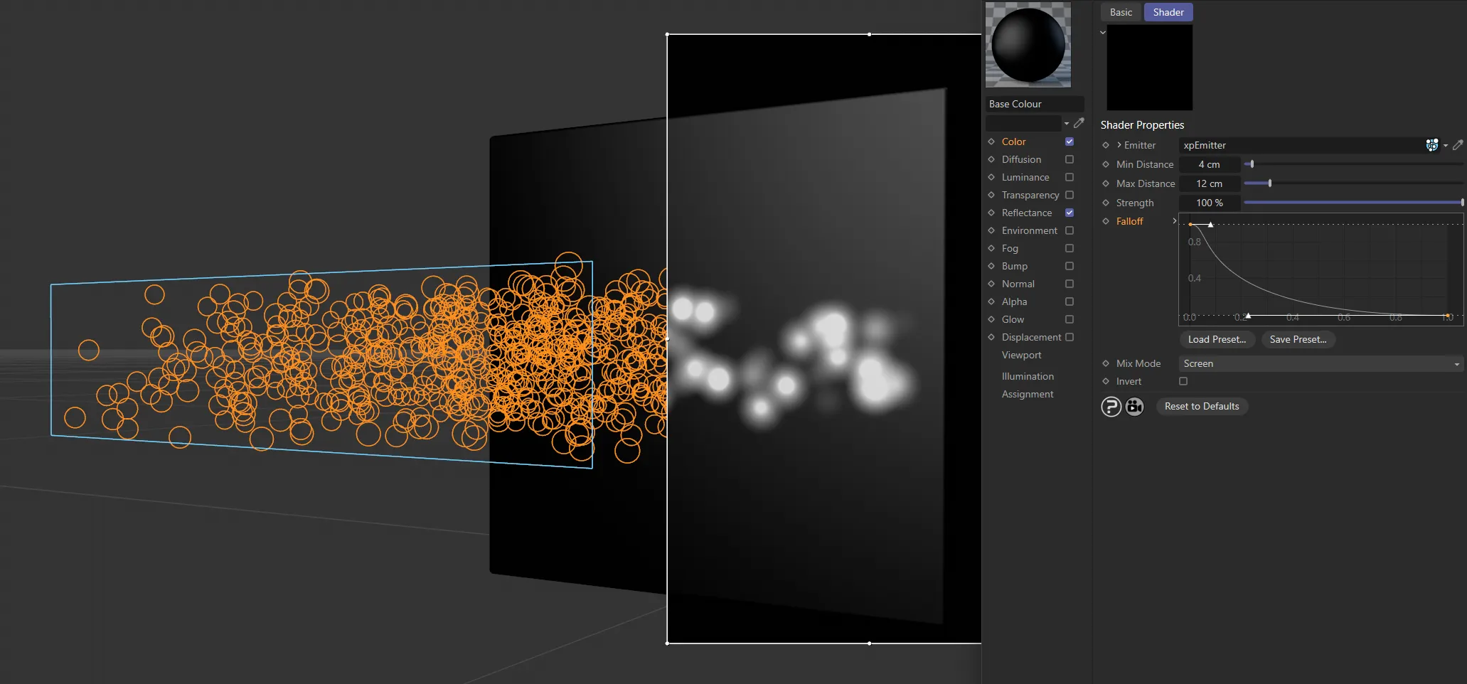Switch to the Basic tab
The width and height of the screenshot is (1467, 684).
point(1120,12)
